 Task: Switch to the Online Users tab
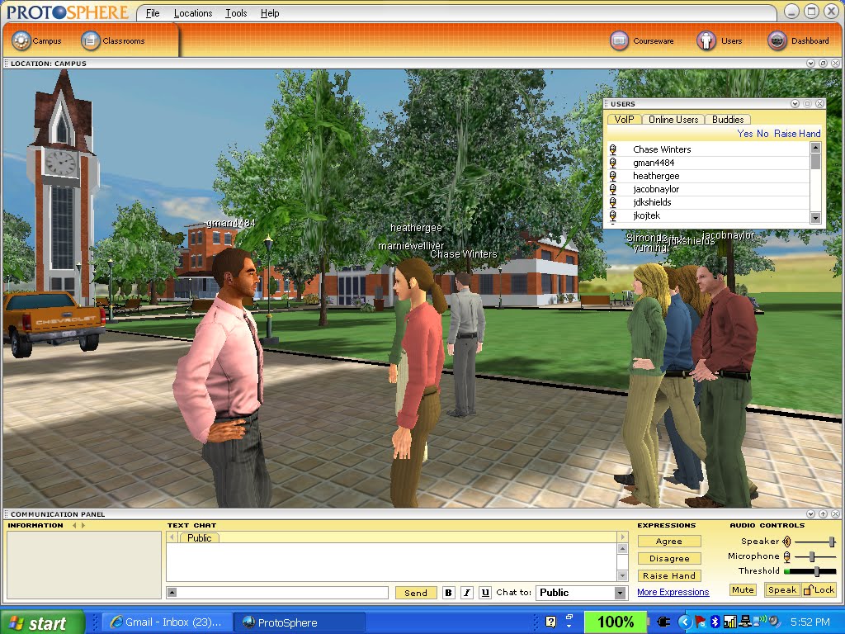tap(673, 120)
